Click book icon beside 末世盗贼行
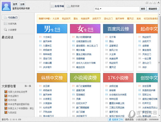Image resolution: width=161 pixels, height=122 pixels. (6, 96)
